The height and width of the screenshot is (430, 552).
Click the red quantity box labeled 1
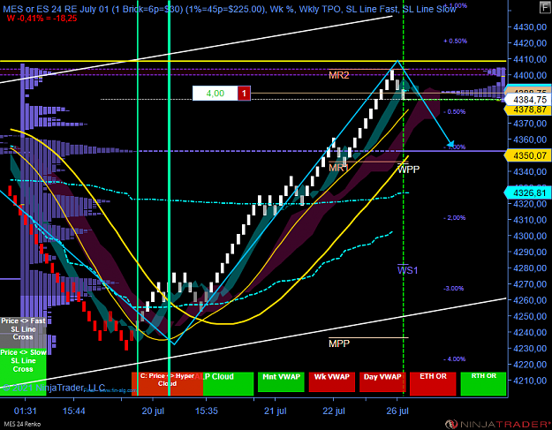244,94
